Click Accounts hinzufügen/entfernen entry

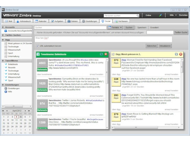point(18,31)
